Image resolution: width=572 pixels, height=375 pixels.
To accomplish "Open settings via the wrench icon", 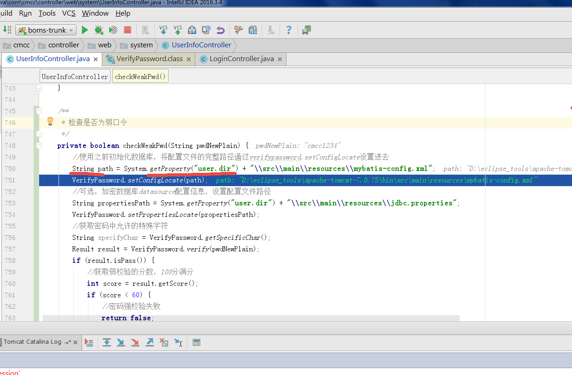I will tap(238, 30).
